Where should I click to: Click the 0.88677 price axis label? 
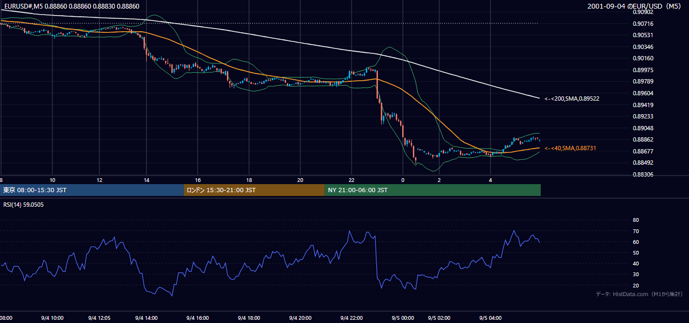coord(643,151)
